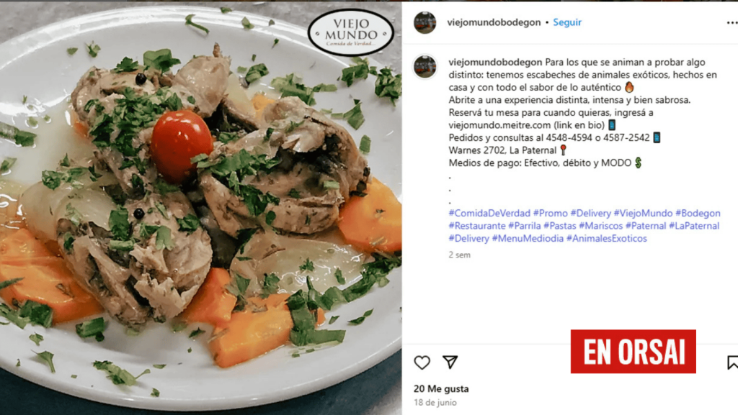Open the profile avatar beside the caption
The image size is (738, 415).
[425, 67]
